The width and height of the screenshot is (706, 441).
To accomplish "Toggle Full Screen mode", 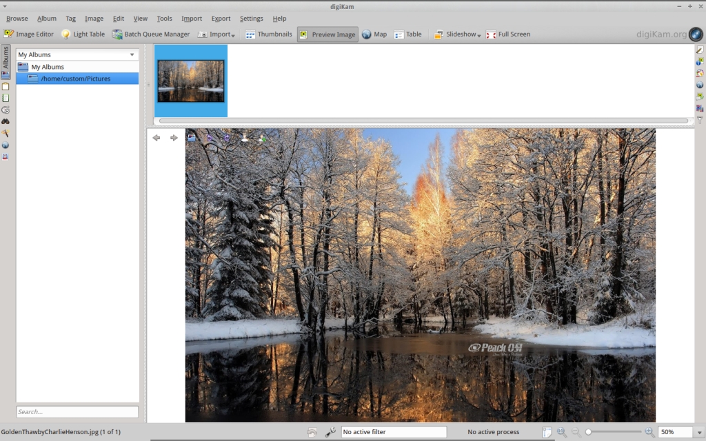I will (508, 34).
